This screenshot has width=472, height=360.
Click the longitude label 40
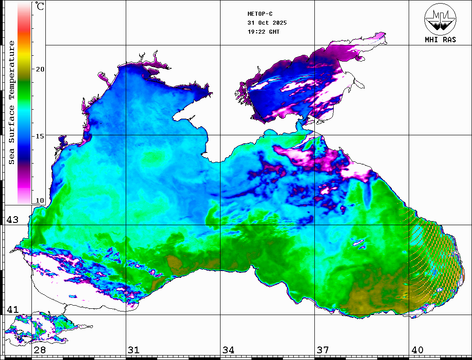(x=417, y=350)
